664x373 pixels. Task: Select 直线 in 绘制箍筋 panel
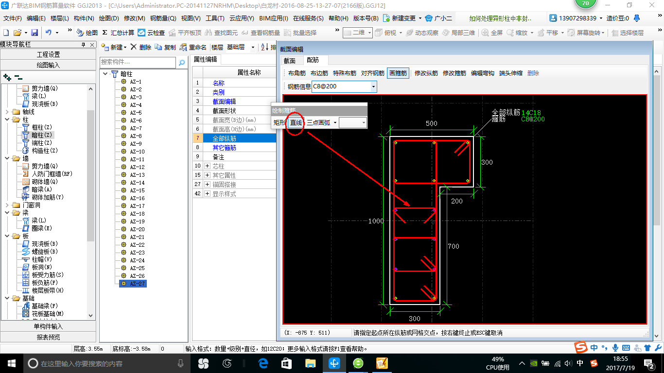point(296,123)
